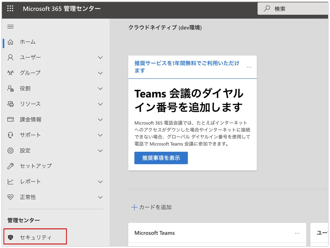
Task: Expand the 課金情報 section chevron
Action: click(100, 120)
